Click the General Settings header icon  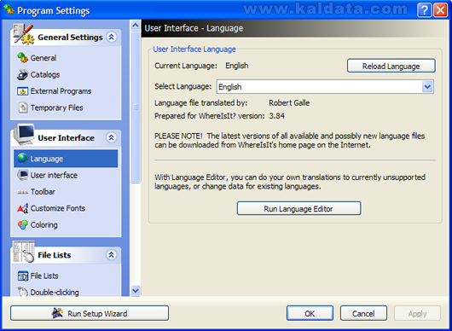24,35
